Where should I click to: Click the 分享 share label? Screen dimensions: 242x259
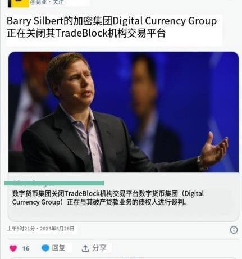point(99,248)
